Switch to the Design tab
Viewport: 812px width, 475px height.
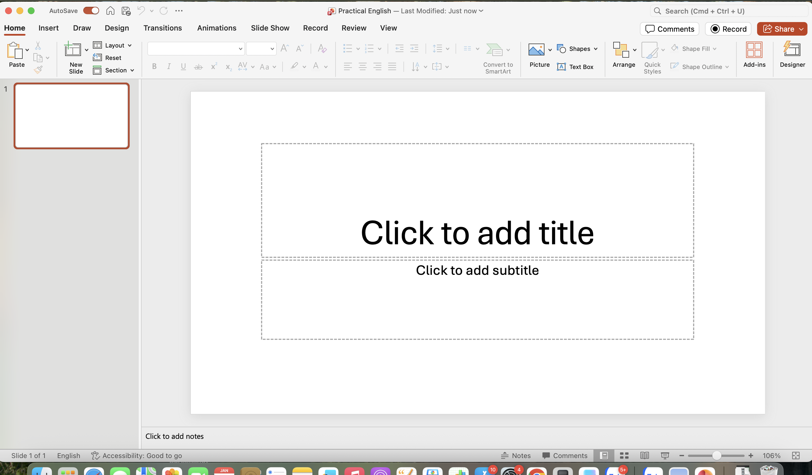click(117, 28)
